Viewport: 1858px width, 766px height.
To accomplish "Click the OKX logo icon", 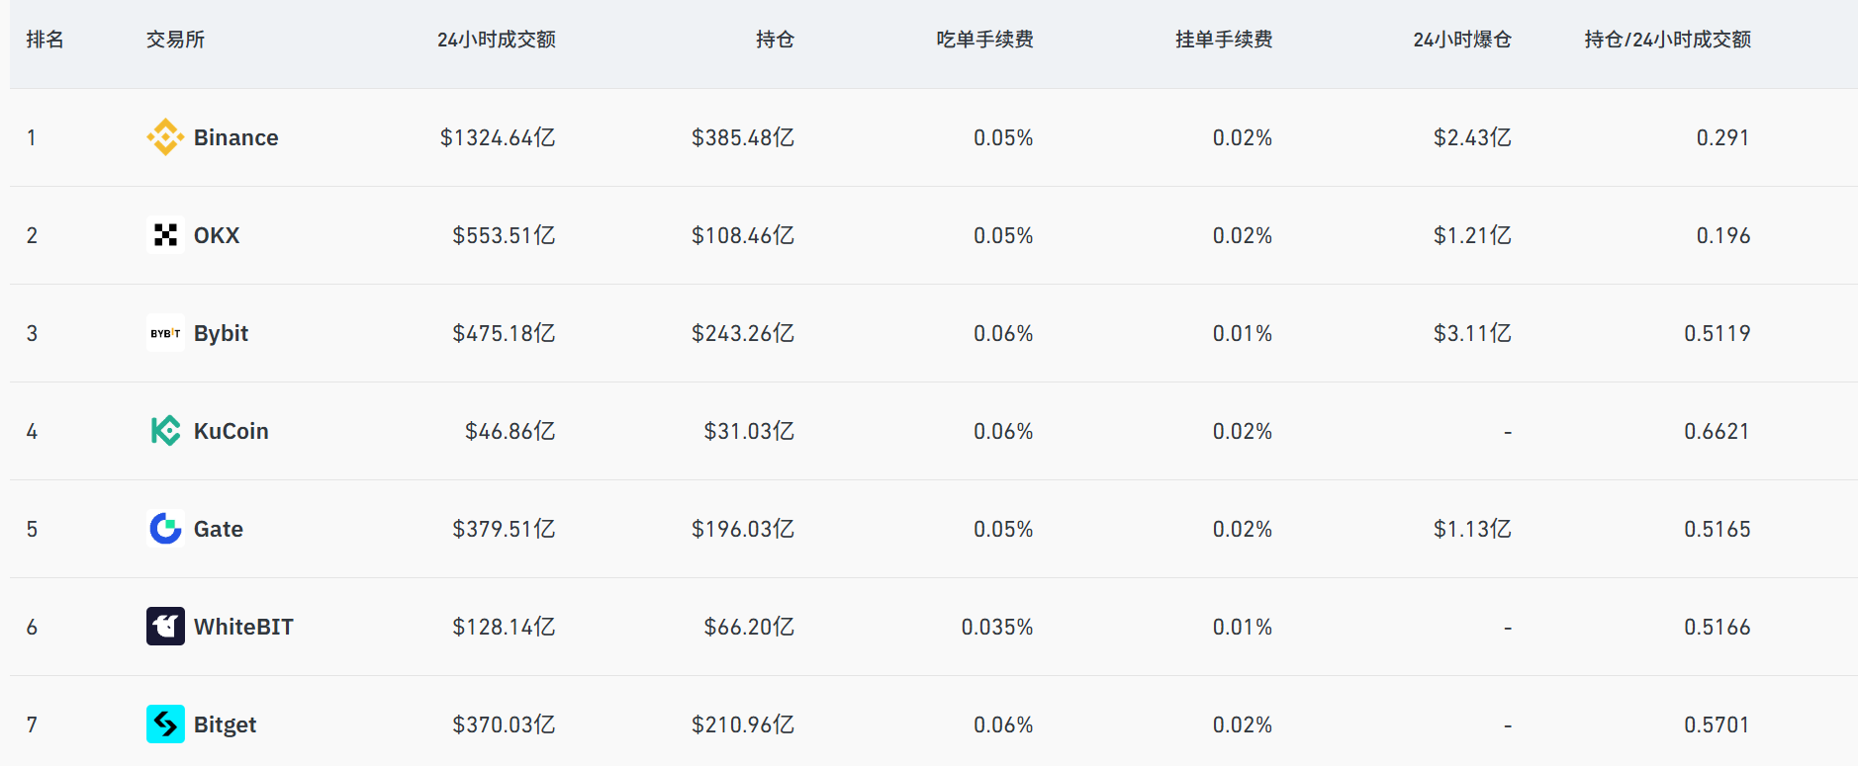I will 165,235.
